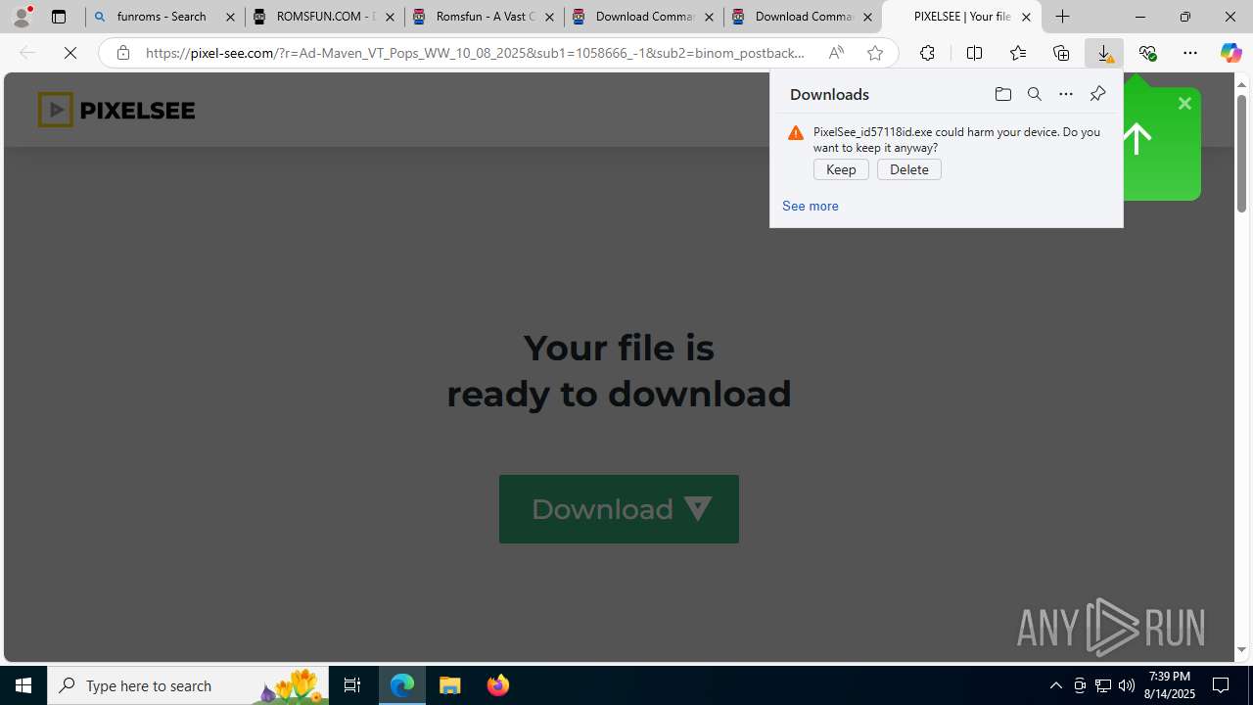Click the See more link
1253x705 pixels.
click(x=810, y=206)
